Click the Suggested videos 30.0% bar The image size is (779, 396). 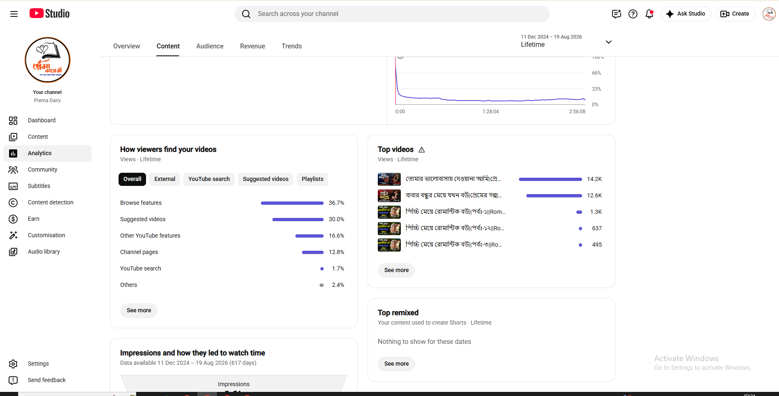298,220
